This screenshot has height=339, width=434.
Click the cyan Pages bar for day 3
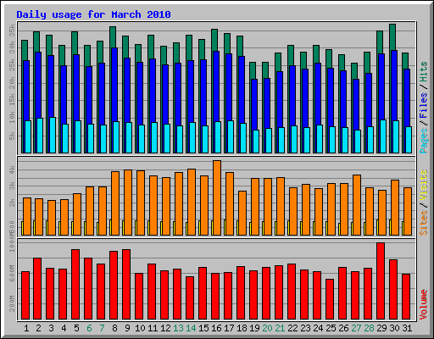coord(53,136)
